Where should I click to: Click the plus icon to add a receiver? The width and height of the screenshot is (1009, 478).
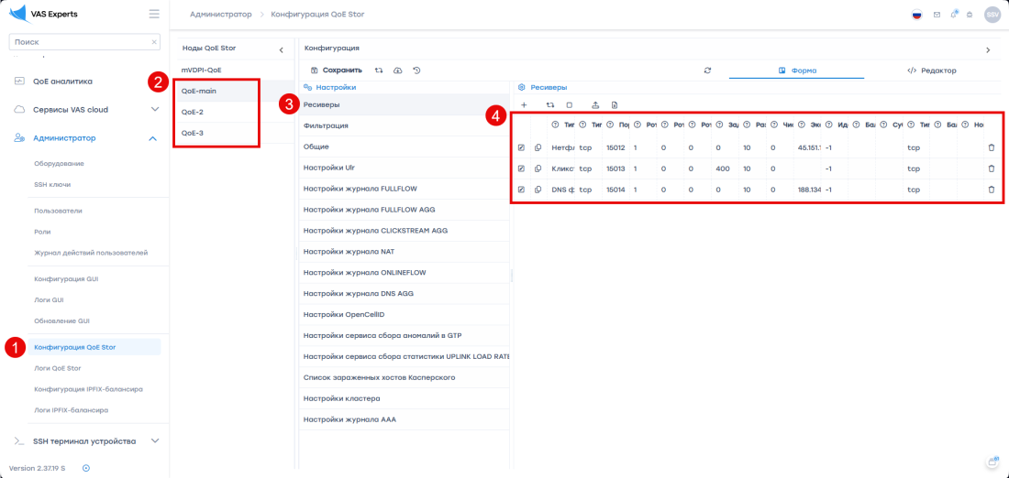click(524, 104)
